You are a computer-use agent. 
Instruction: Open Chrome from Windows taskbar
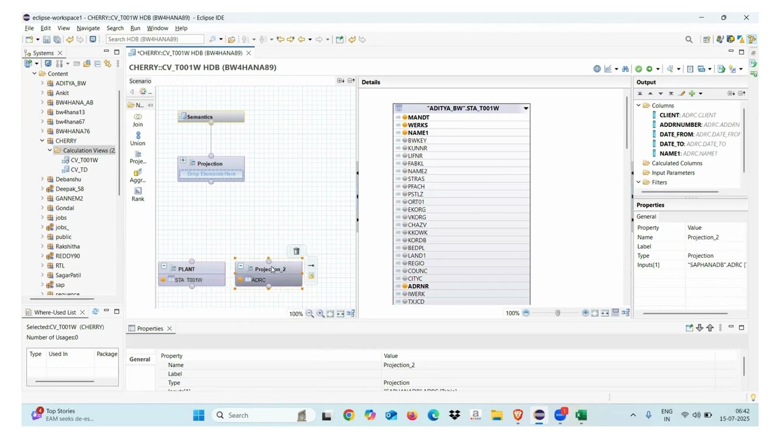click(348, 415)
